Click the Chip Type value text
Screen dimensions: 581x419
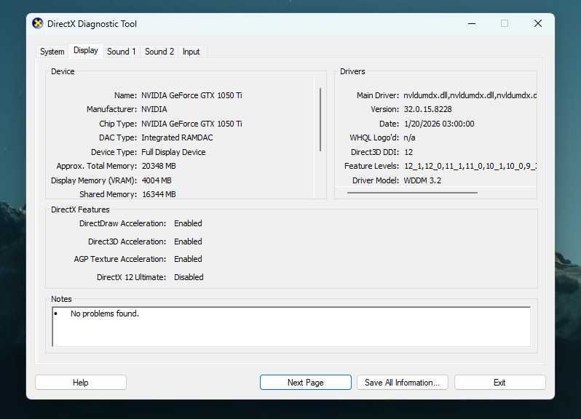pyautogui.click(x=191, y=124)
